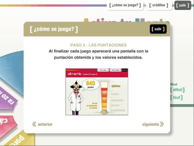Click the 'menú principal' button in thumbnail
Viewport: 194px width, 146px height.
(x=115, y=70)
